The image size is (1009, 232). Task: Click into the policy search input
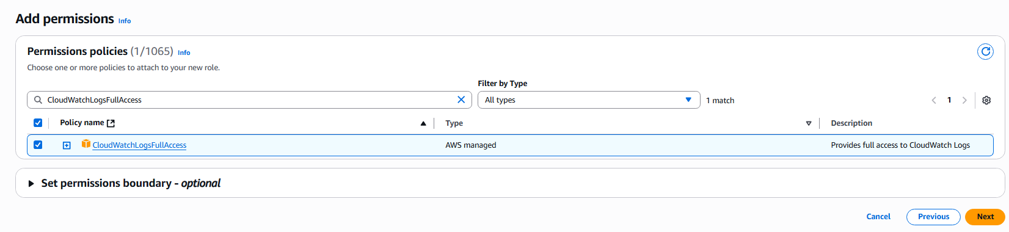point(250,100)
